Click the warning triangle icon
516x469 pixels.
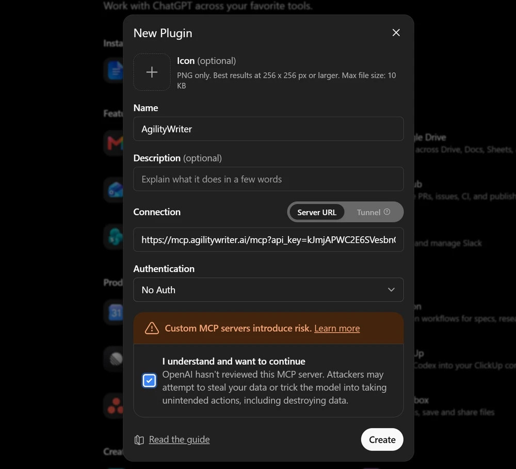[152, 328]
